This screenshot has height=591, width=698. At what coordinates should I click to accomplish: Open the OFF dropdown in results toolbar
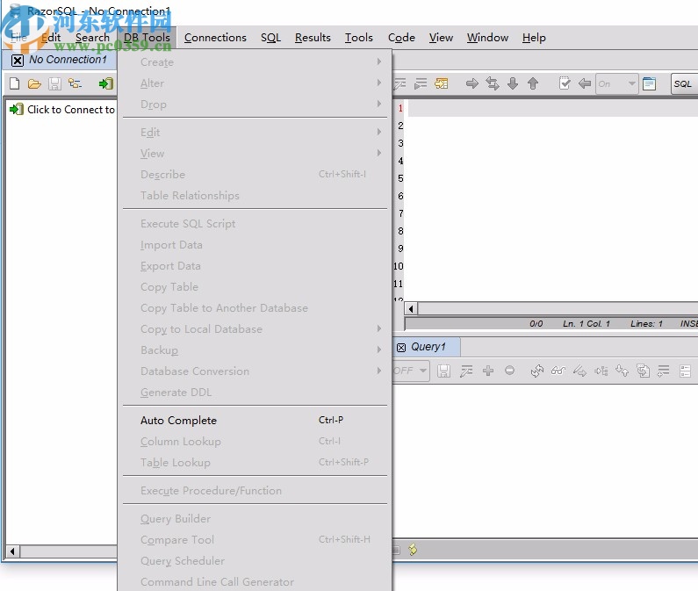(x=410, y=371)
